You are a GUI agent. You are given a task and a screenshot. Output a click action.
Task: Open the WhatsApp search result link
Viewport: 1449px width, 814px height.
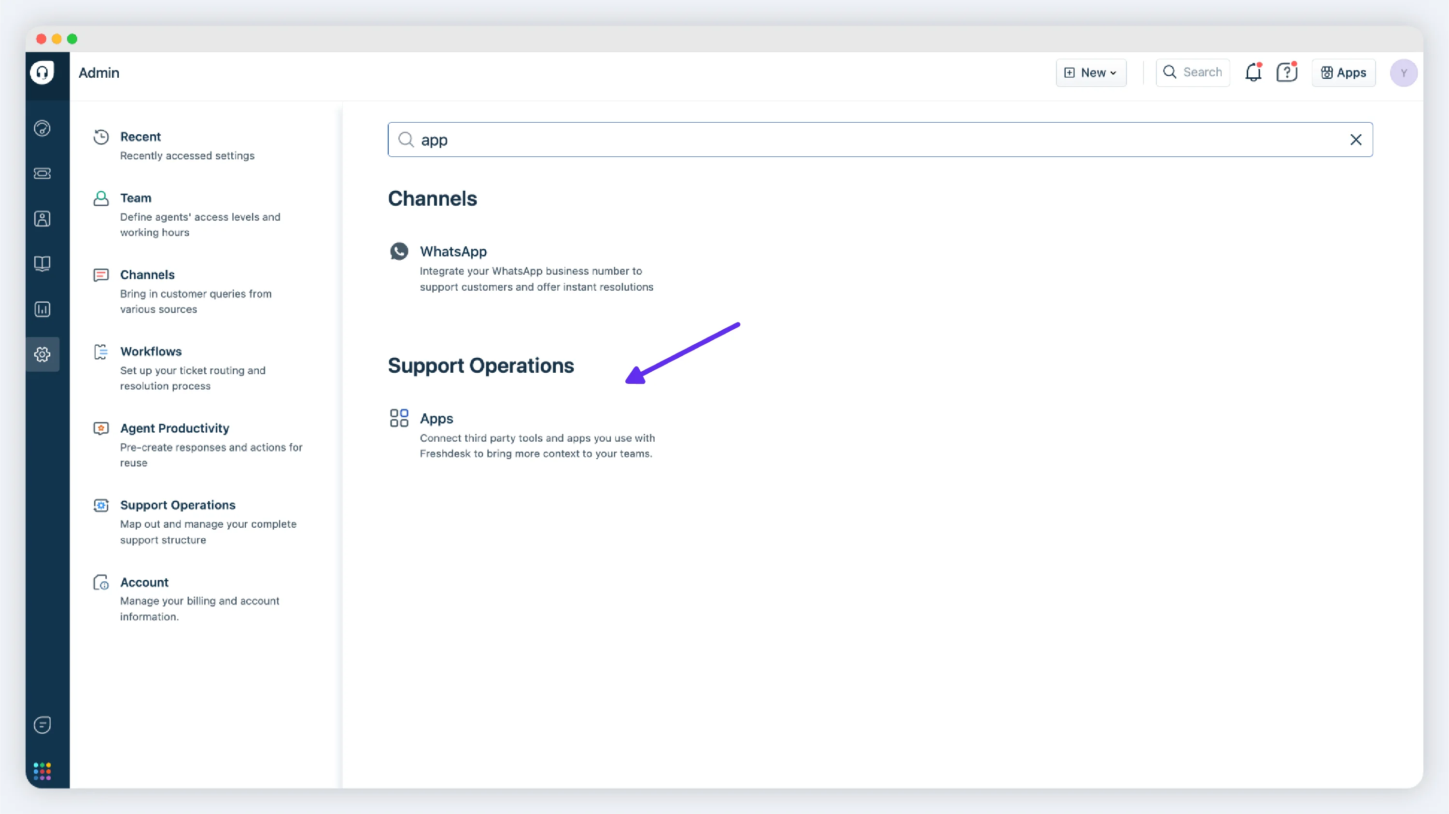click(453, 252)
